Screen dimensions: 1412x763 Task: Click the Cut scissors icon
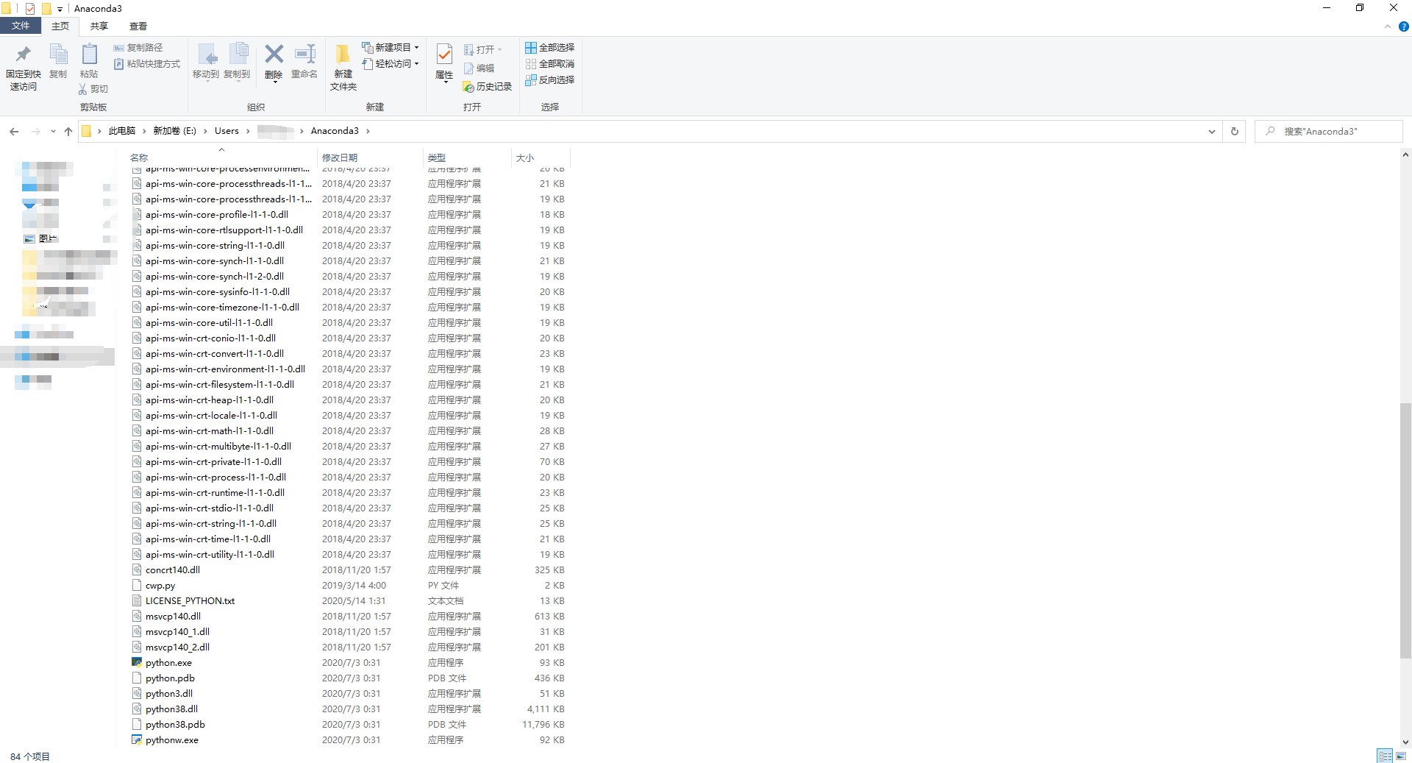82,89
